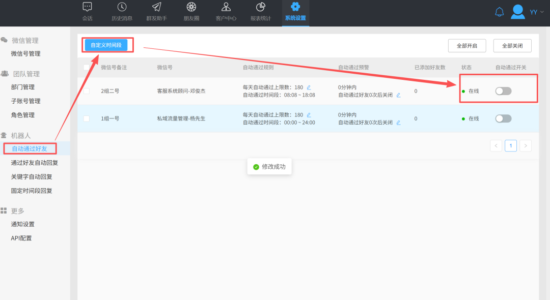550x300 pixels.
Task: Click 客服系统顾问-邓俊杰 cell
Action: pyautogui.click(x=181, y=91)
